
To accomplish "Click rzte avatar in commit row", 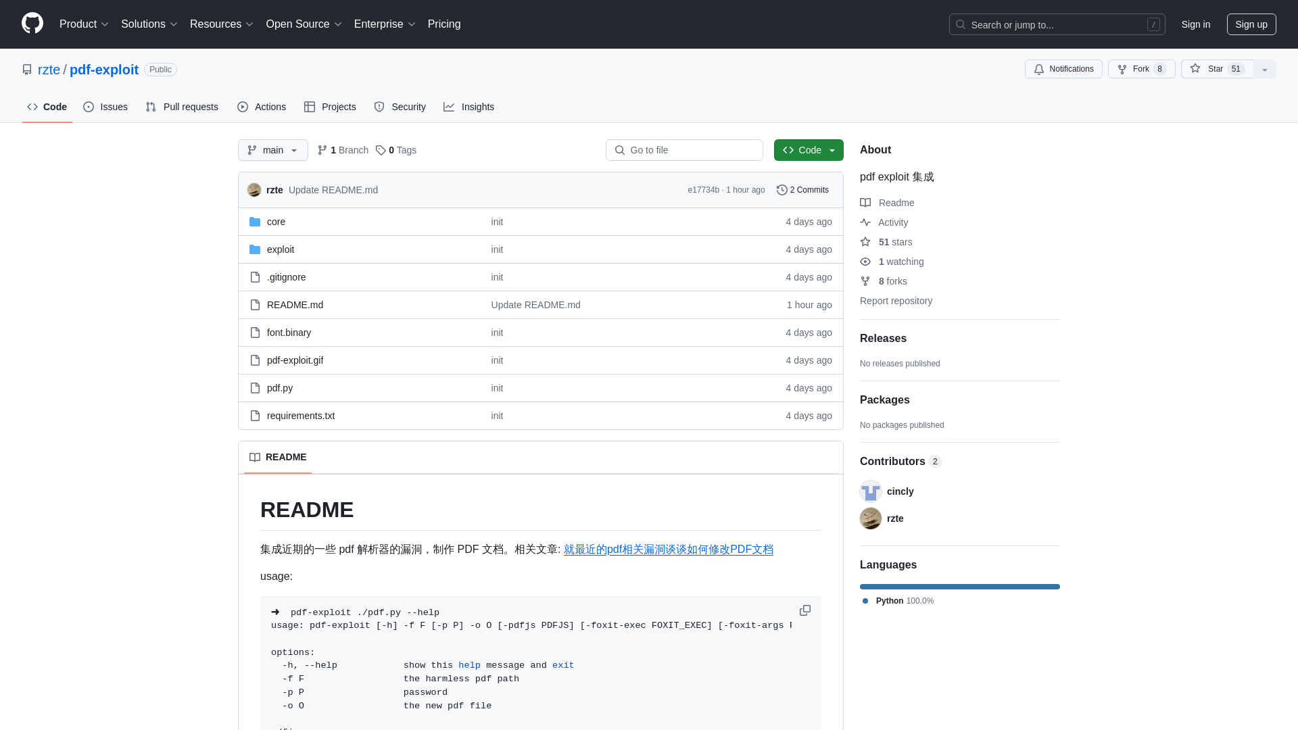I will [x=254, y=190].
